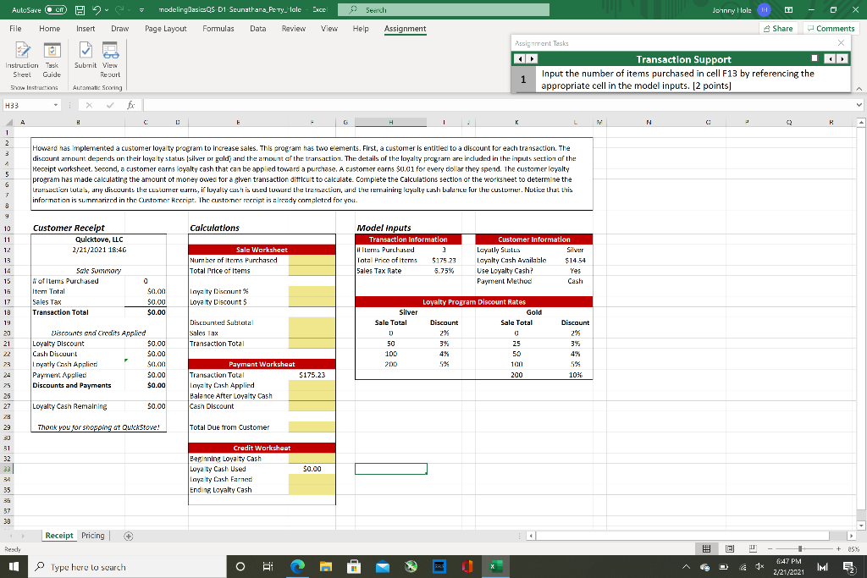Click the Redo arrow icon
867x578 pixels.
(118, 10)
